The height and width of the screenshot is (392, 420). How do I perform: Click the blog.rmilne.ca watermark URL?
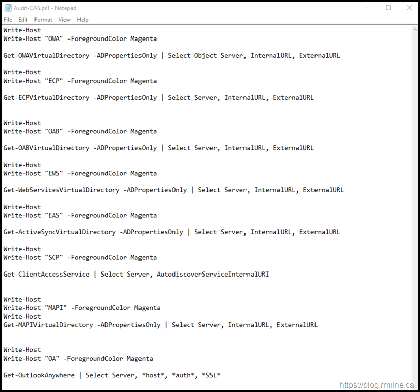377,385
